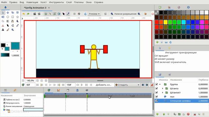This screenshot has width=209, height=117.
Task: Redo the last undone action
Action: click(28, 14)
